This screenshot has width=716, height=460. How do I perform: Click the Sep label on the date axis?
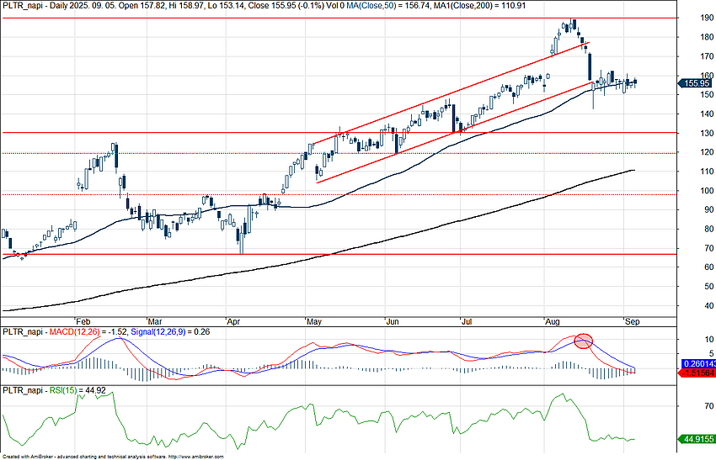(x=633, y=322)
